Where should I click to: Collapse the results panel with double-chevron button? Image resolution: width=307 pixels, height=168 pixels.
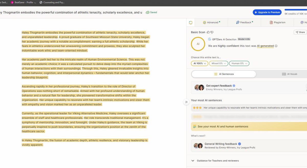pos(186,102)
